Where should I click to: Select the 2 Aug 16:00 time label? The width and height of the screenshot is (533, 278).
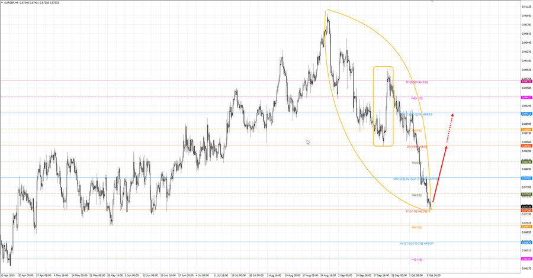[274, 276]
